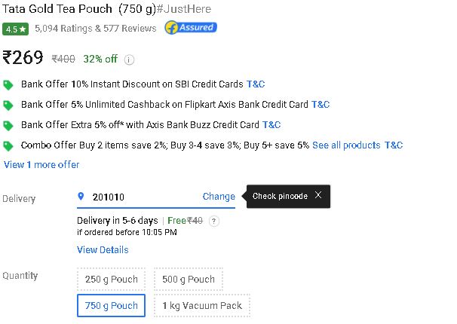Click the location pin icon next to pincode
Screen dimensions: 457x324
(x=81, y=196)
